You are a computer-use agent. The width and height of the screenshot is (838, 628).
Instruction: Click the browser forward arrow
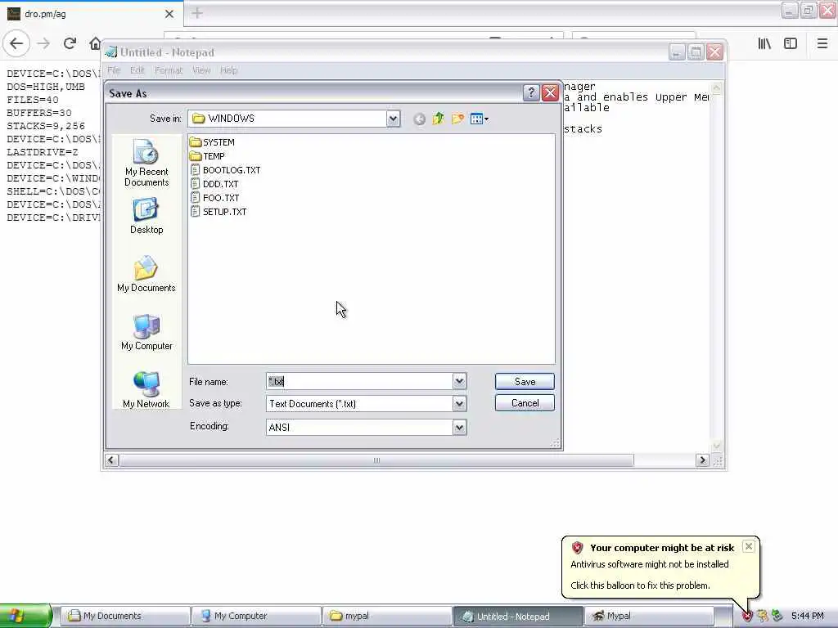[43, 43]
